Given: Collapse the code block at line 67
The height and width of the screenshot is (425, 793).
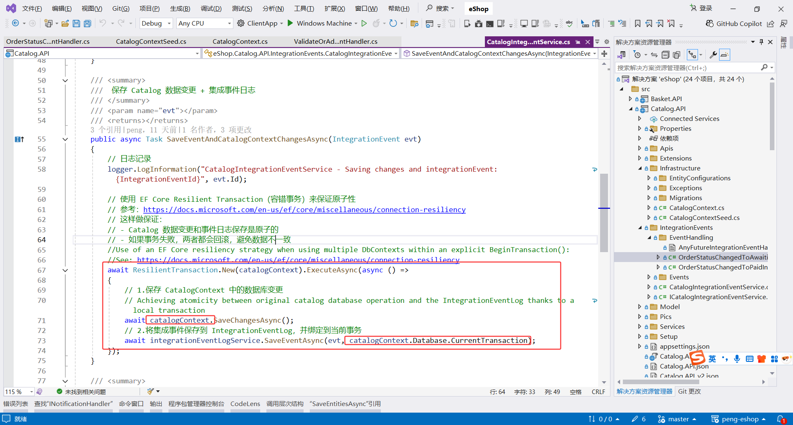Looking at the screenshot, I should pos(65,270).
